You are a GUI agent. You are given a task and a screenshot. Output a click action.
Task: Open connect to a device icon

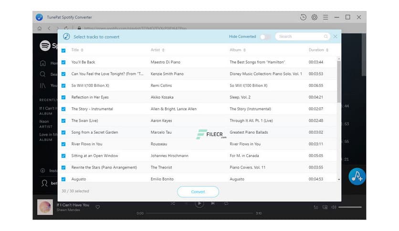coord(325,207)
